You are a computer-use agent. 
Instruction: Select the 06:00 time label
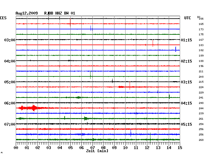pyautogui.click(x=10, y=103)
